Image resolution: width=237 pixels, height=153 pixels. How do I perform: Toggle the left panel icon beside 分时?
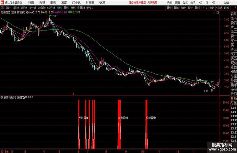point(2,8)
